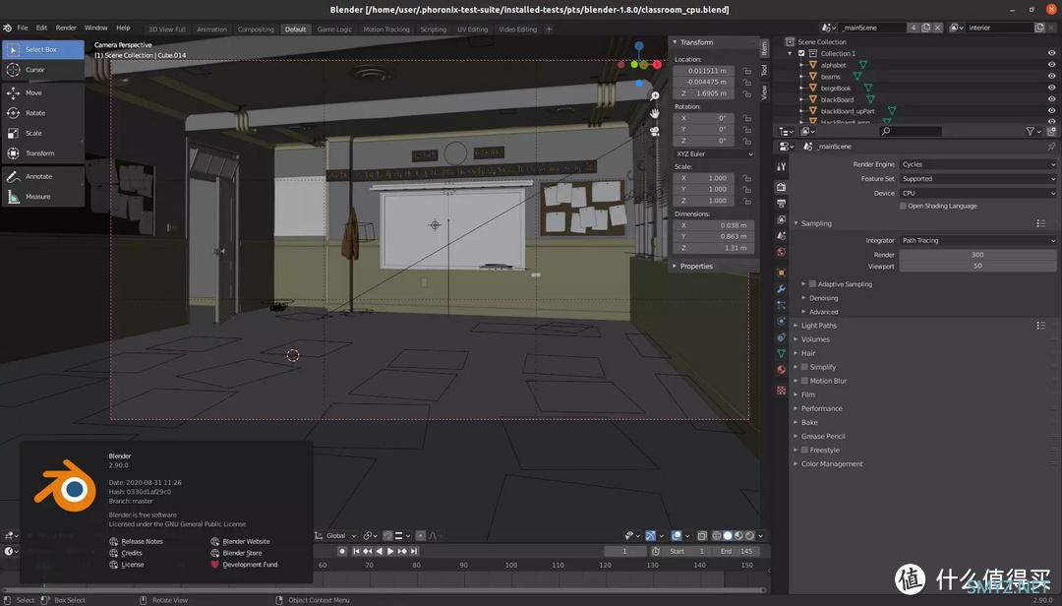Activate the Cursor tool

click(43, 70)
